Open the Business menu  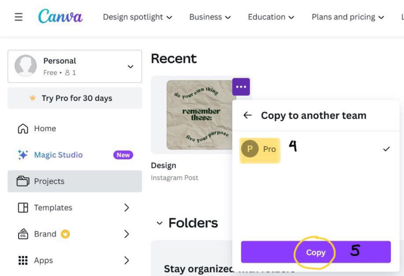210,17
